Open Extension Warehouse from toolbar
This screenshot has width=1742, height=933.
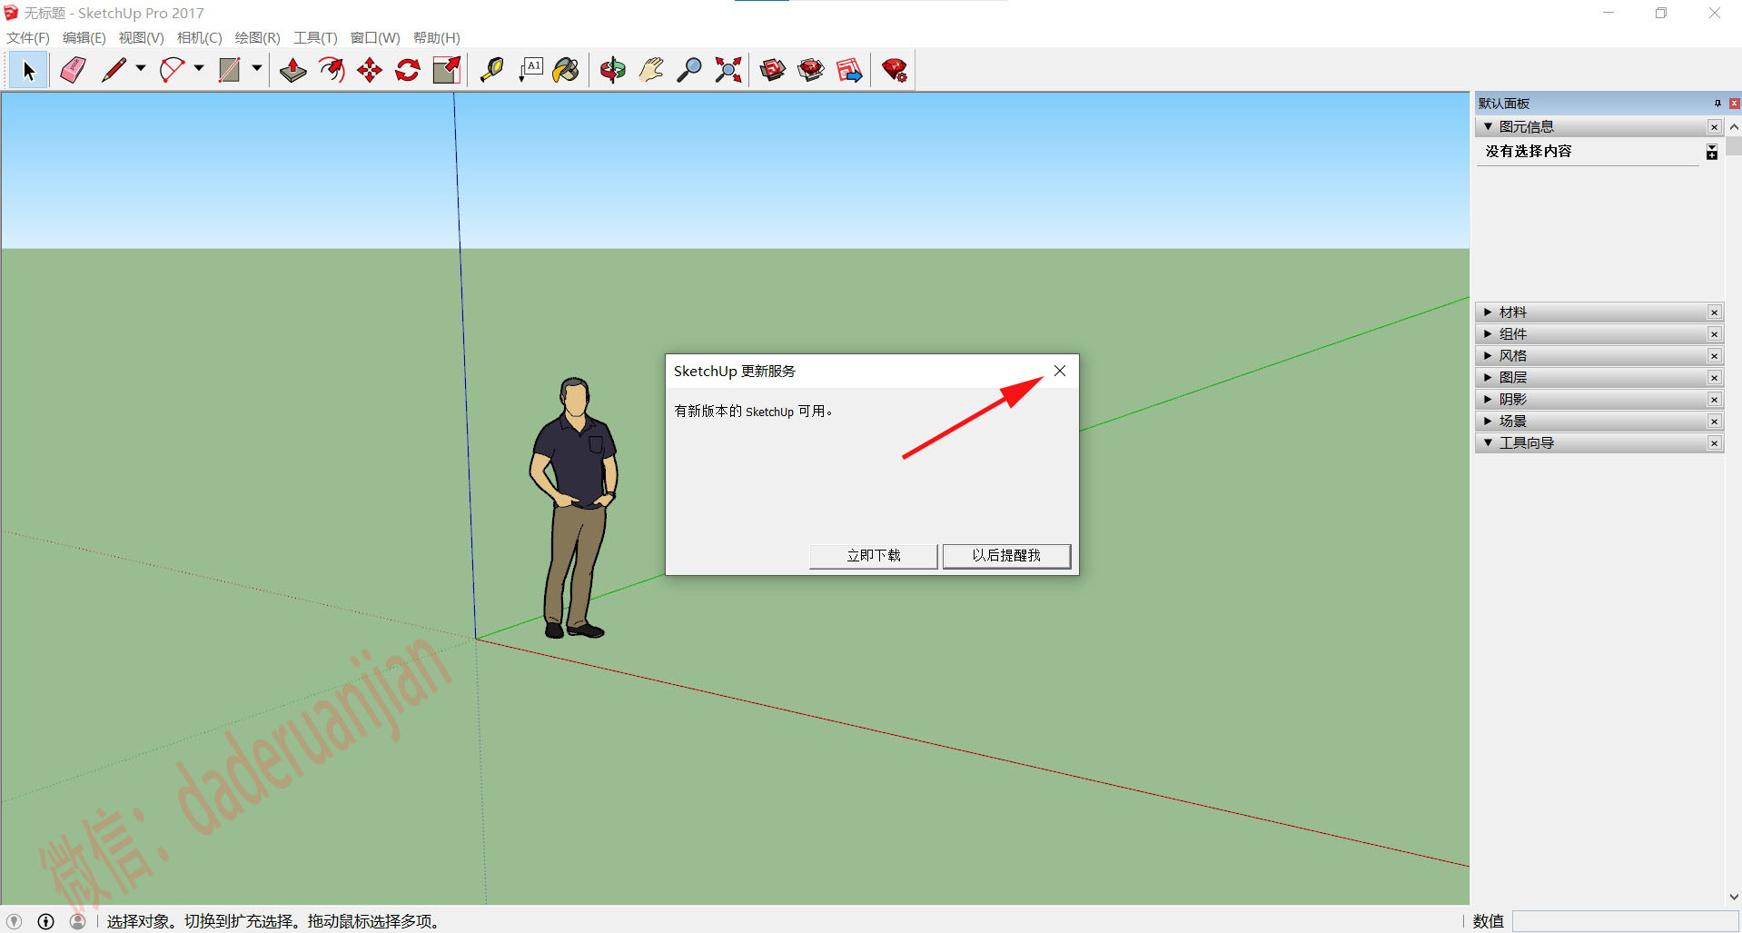[x=811, y=70]
